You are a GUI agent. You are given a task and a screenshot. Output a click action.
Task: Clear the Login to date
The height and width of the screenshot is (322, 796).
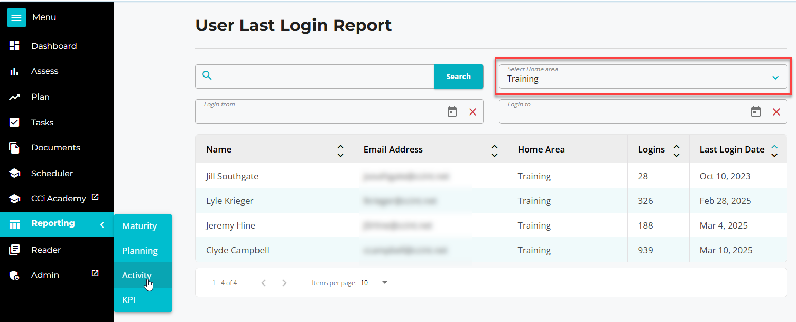[x=776, y=112]
